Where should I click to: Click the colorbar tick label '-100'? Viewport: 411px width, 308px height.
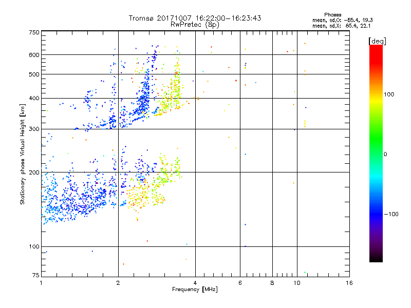[x=391, y=214]
